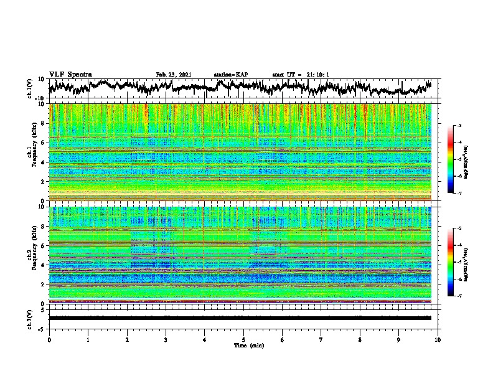Click the "VLF Spectra" plot title
The width and height of the screenshot is (493, 381).
[x=70, y=74]
